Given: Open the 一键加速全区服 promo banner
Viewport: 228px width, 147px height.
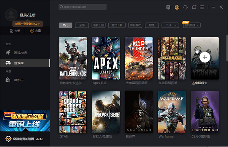Looking at the screenshot, I should [25, 121].
